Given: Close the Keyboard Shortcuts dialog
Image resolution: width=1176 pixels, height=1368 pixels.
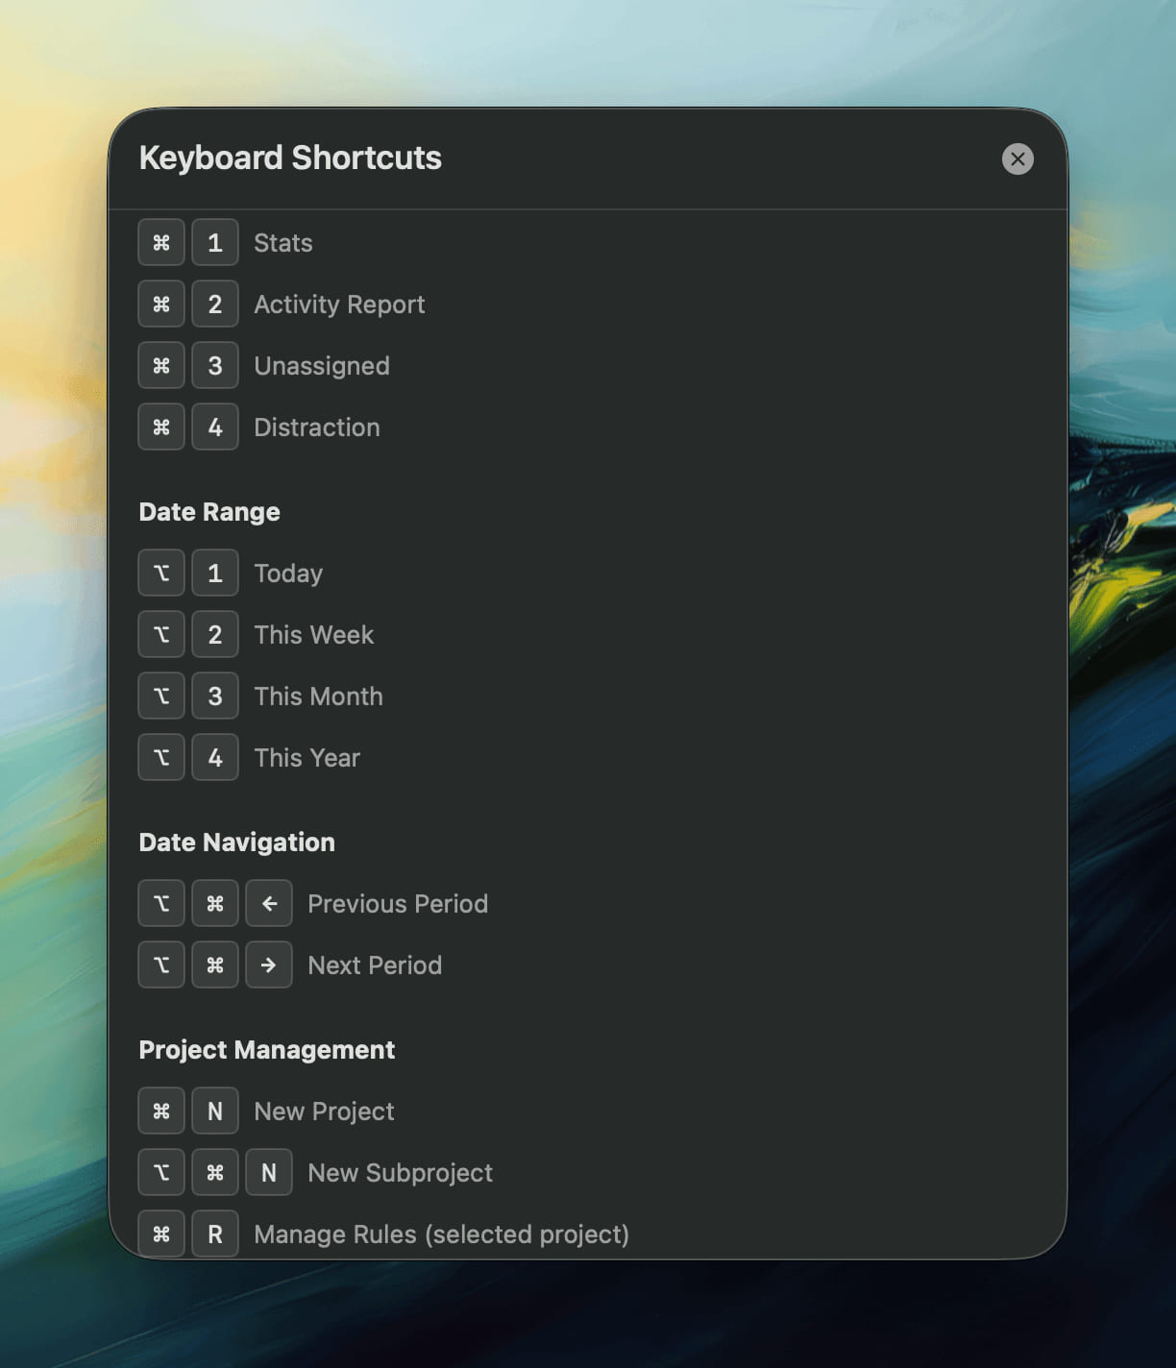Looking at the screenshot, I should (x=1017, y=159).
